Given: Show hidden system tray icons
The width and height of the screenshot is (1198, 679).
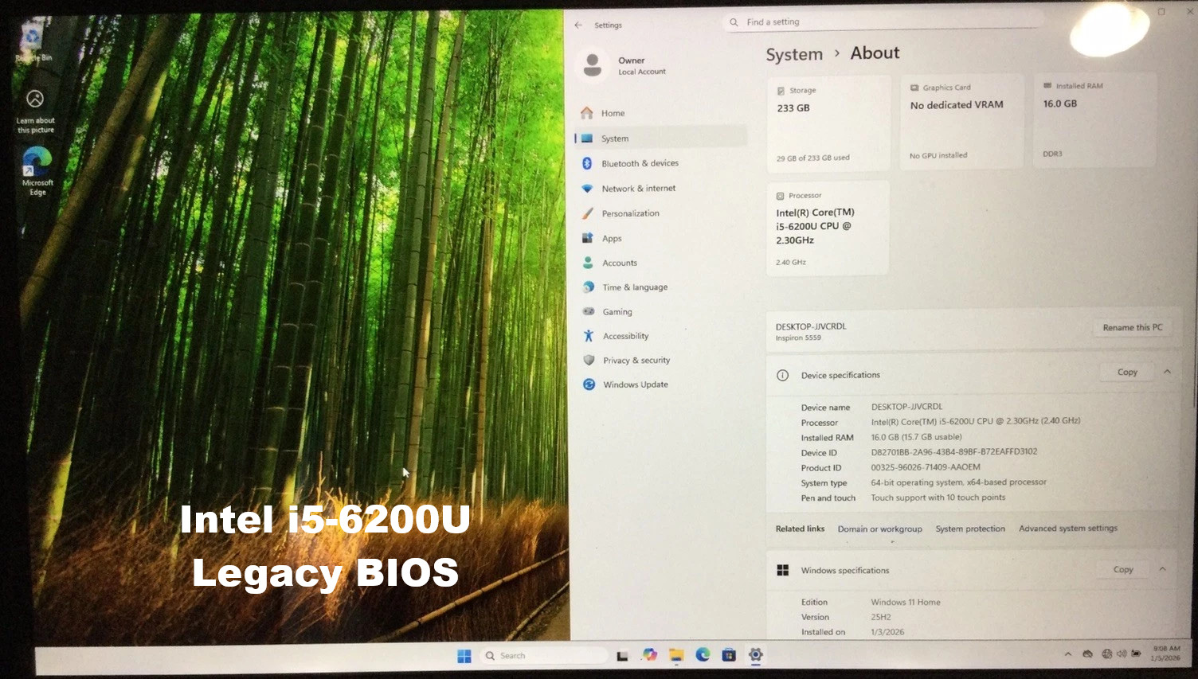Looking at the screenshot, I should click(1068, 654).
